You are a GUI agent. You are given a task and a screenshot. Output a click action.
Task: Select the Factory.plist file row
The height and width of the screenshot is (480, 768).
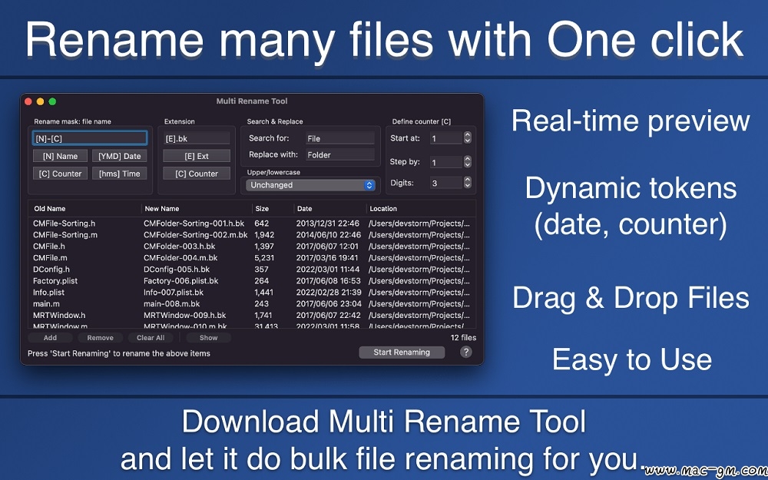pyautogui.click(x=252, y=280)
